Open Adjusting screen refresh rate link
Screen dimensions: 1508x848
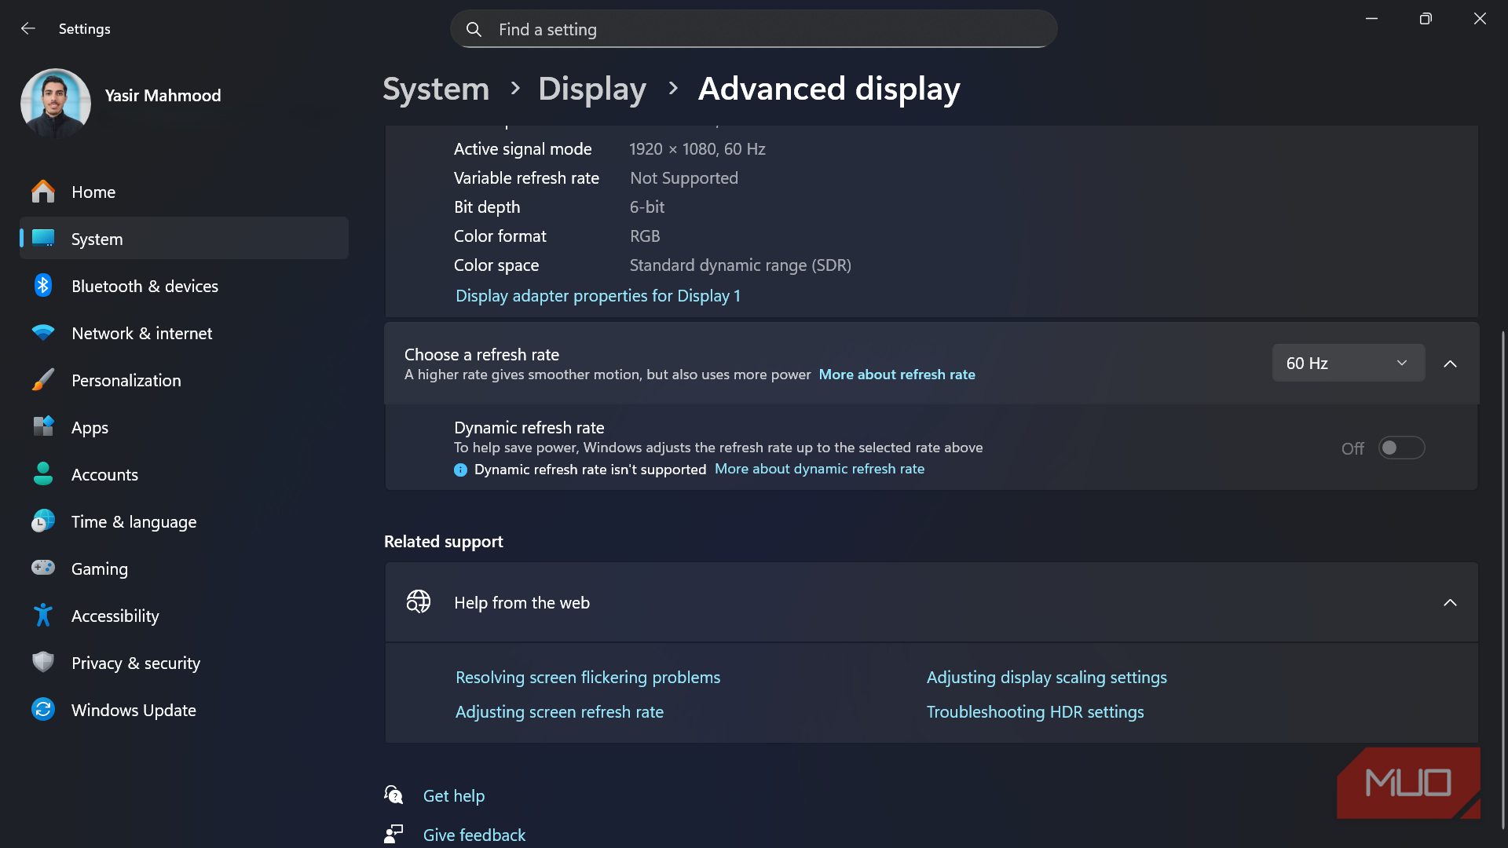pos(559,712)
